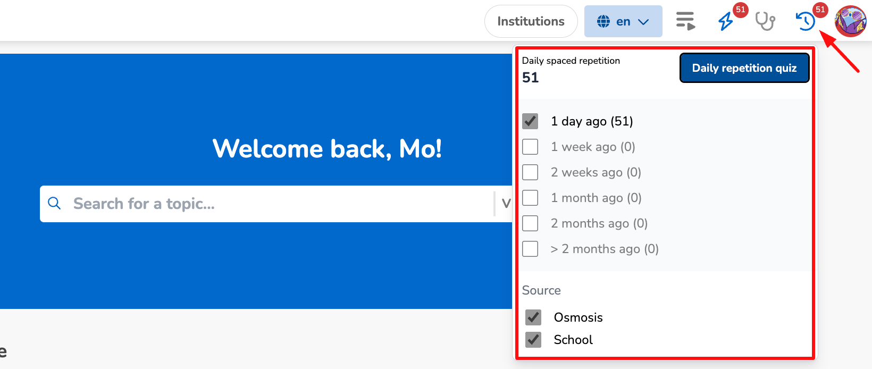The height and width of the screenshot is (369, 872).
Task: Click the magnifying glass search icon
Action: pyautogui.click(x=54, y=203)
